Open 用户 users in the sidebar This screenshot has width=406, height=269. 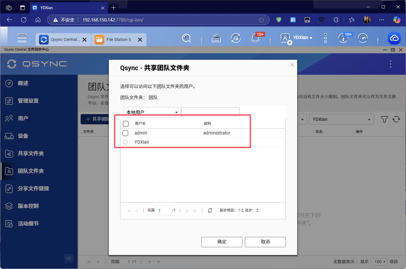(x=39, y=119)
